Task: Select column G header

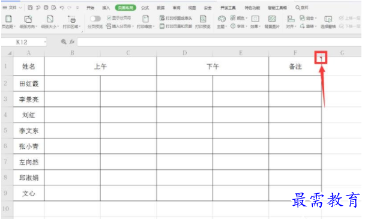Action: (342, 53)
